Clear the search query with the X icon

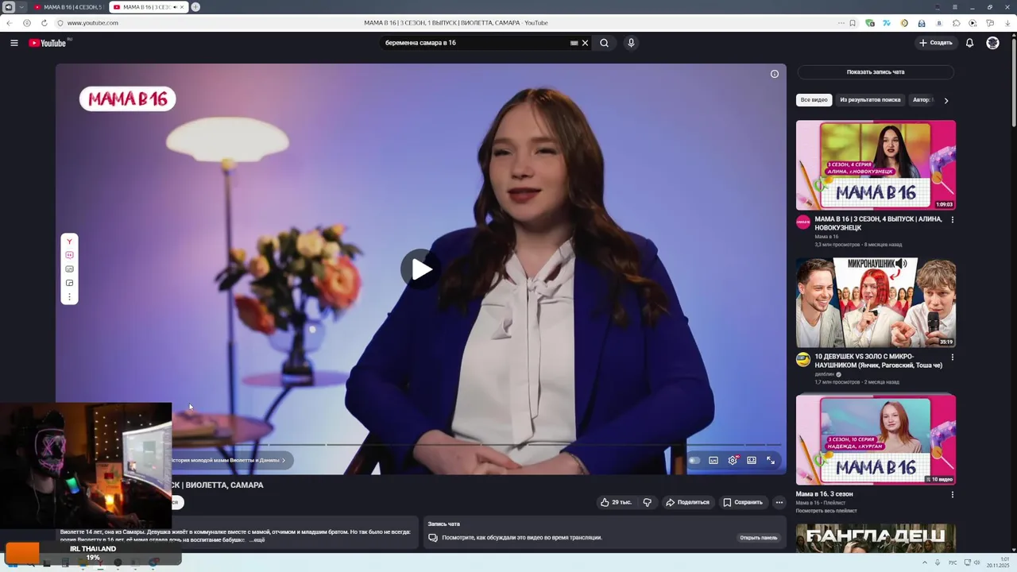[x=586, y=43]
